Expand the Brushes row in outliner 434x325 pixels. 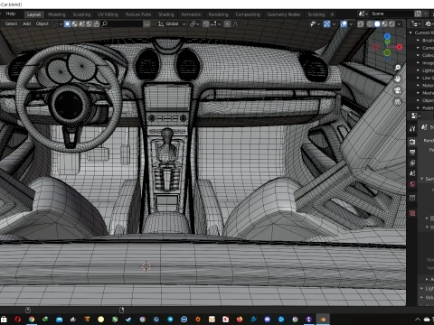[x=418, y=40]
